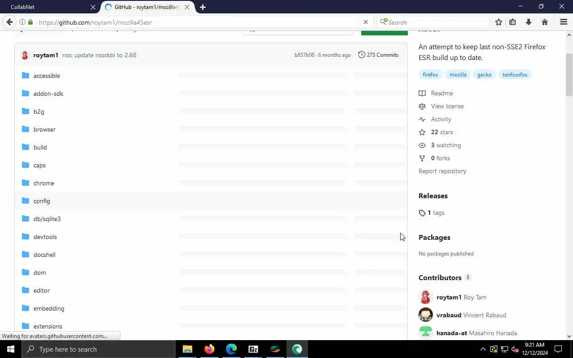Open commit message nss: update nssckbi to 2.68
Screen dimensions: 573x358
99,55
